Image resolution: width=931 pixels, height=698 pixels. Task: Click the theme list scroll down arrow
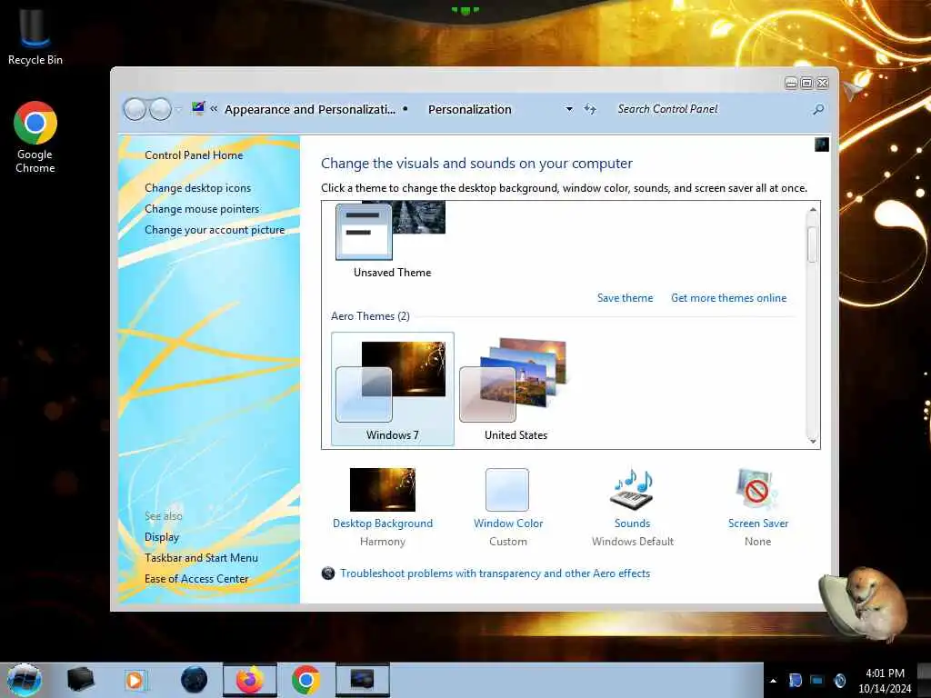813,441
